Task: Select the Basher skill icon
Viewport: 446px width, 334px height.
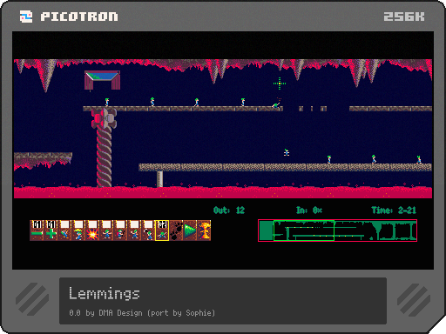Action: (134, 230)
